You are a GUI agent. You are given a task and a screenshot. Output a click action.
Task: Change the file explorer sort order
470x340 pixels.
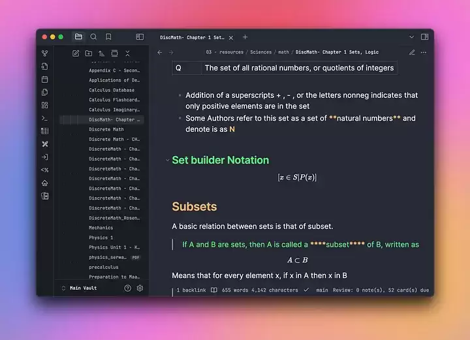pyautogui.click(x=101, y=53)
